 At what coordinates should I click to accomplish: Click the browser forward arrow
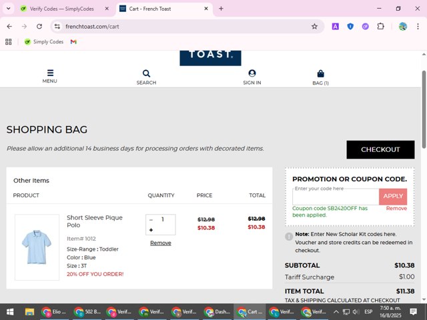[x=24, y=27]
